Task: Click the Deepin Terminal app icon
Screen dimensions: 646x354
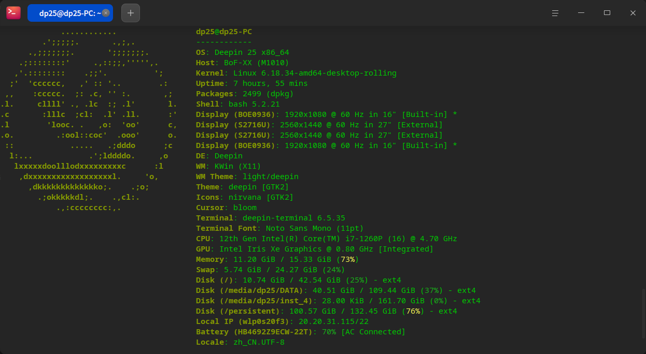Action: (13, 13)
